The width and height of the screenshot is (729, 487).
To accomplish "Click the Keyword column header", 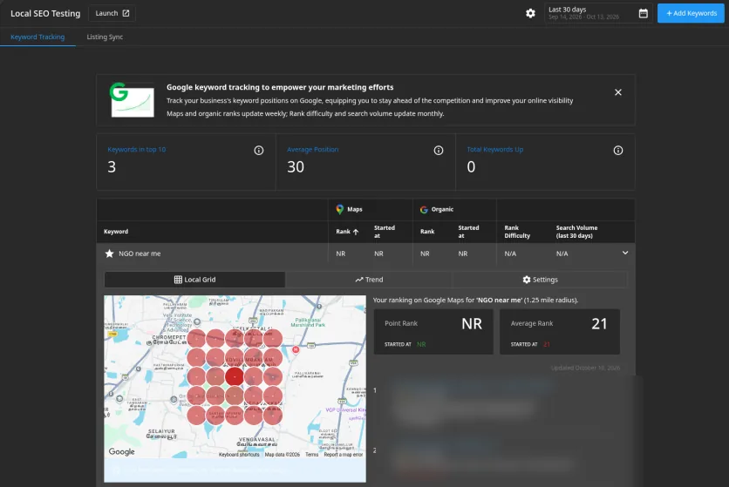I will click(x=116, y=232).
